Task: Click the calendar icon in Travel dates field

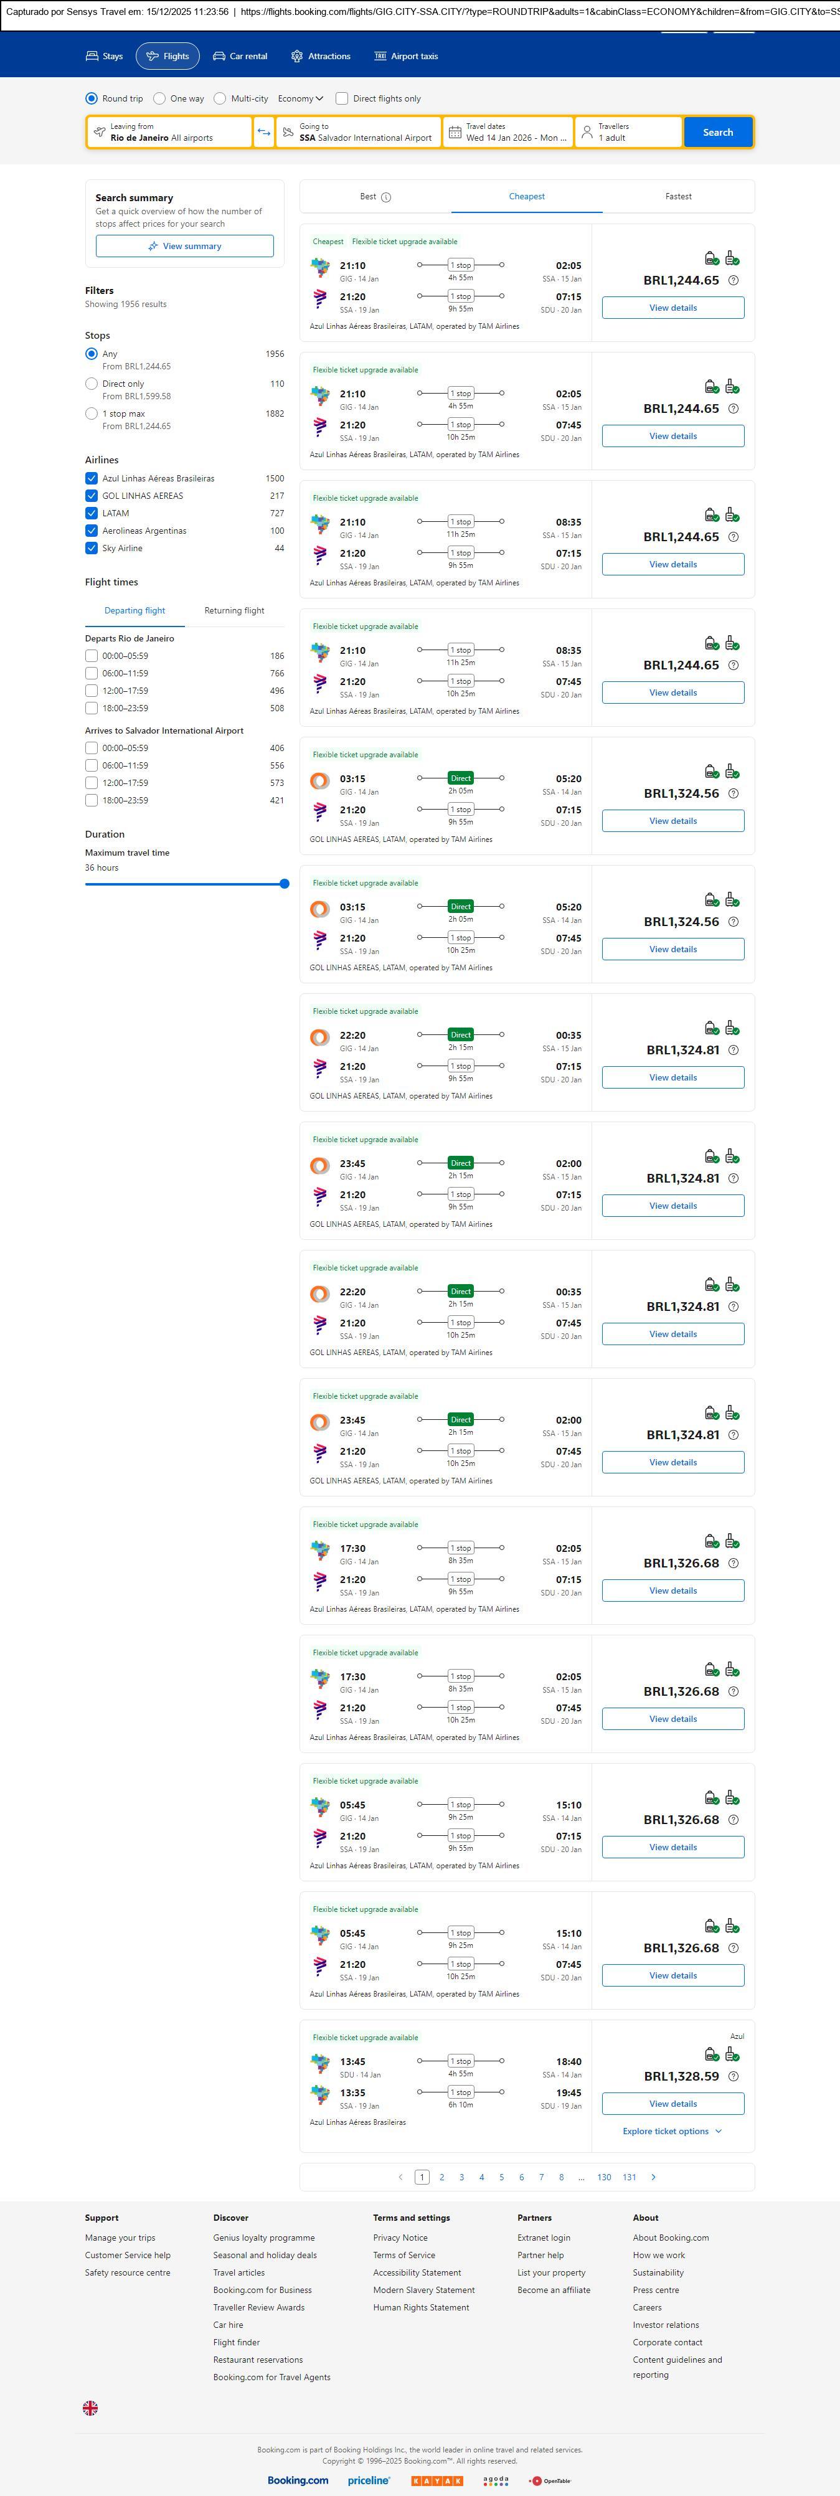Action: pos(455,132)
